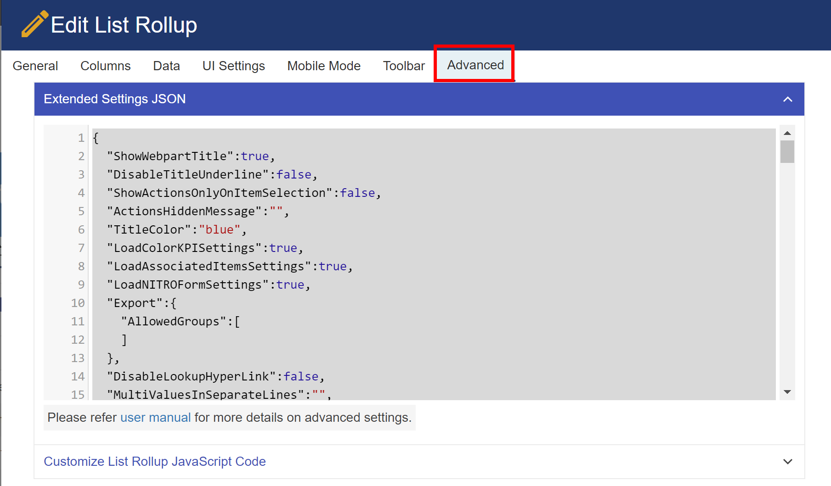Collapse the Extended Settings JSON section chevron

pos(788,99)
